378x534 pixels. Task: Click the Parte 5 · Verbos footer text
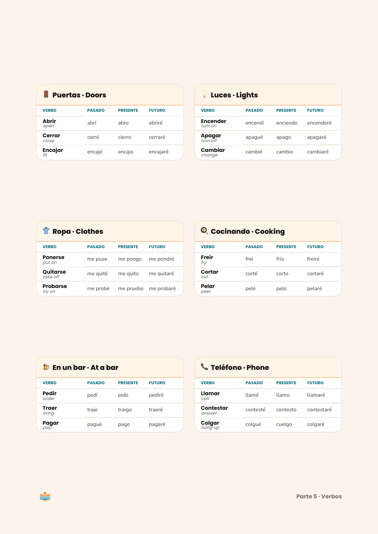(x=319, y=497)
